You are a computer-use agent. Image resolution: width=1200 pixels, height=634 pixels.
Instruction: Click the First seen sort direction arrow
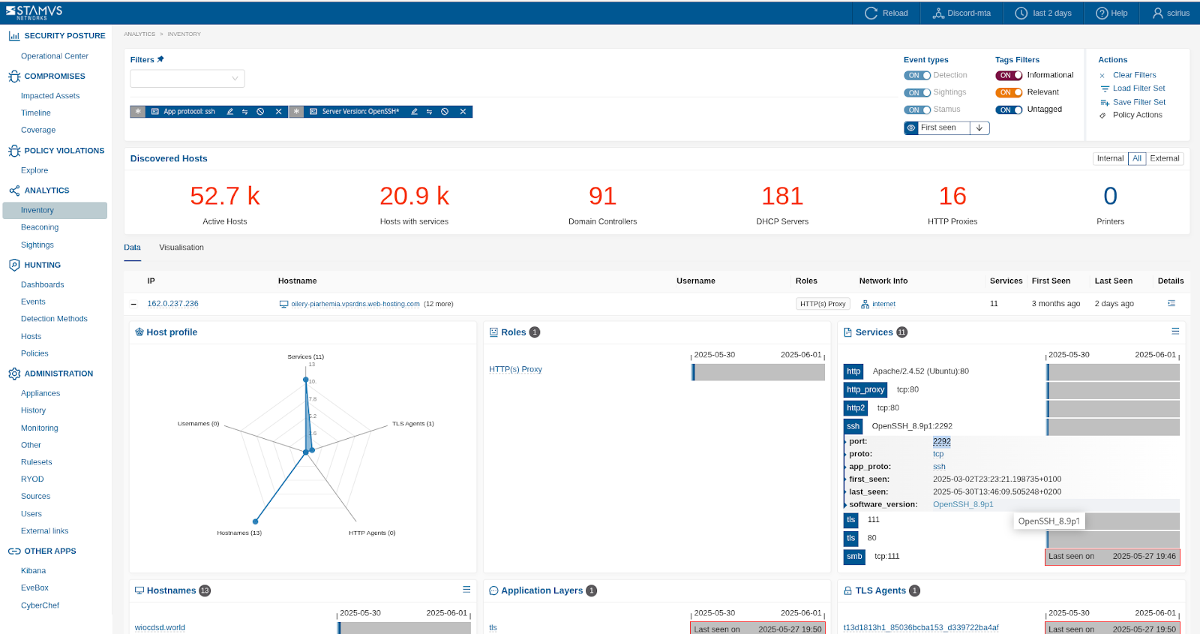979,128
